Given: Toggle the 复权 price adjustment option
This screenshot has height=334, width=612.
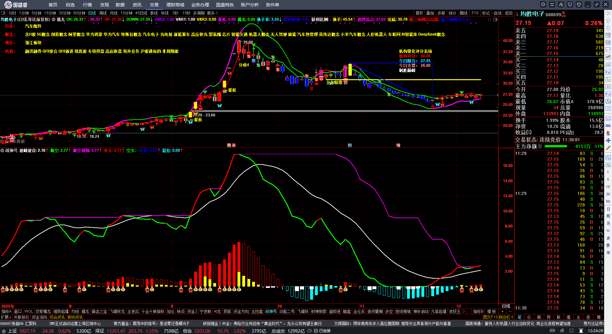Looking at the screenshot, I should tap(419, 13).
